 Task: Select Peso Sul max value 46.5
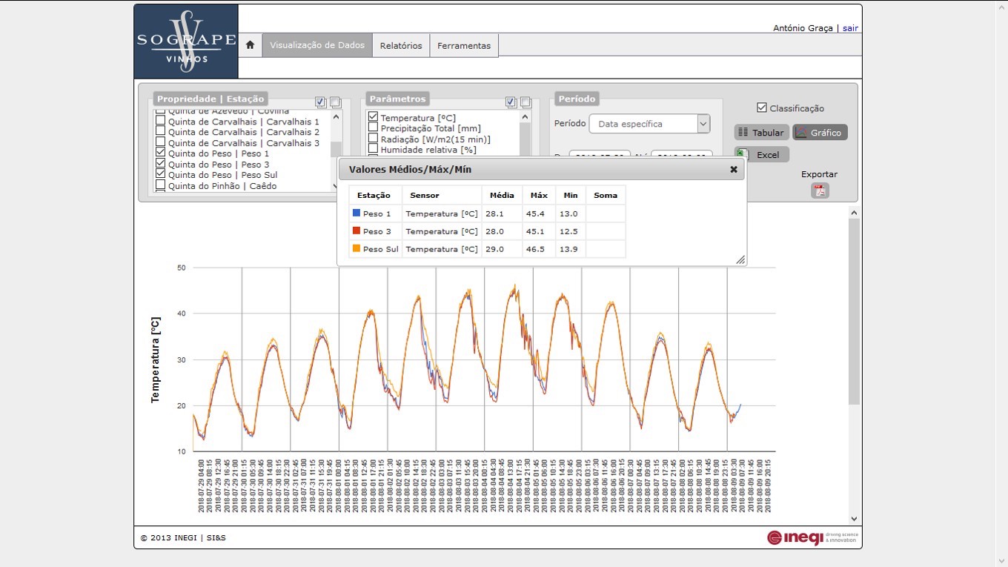click(x=535, y=249)
